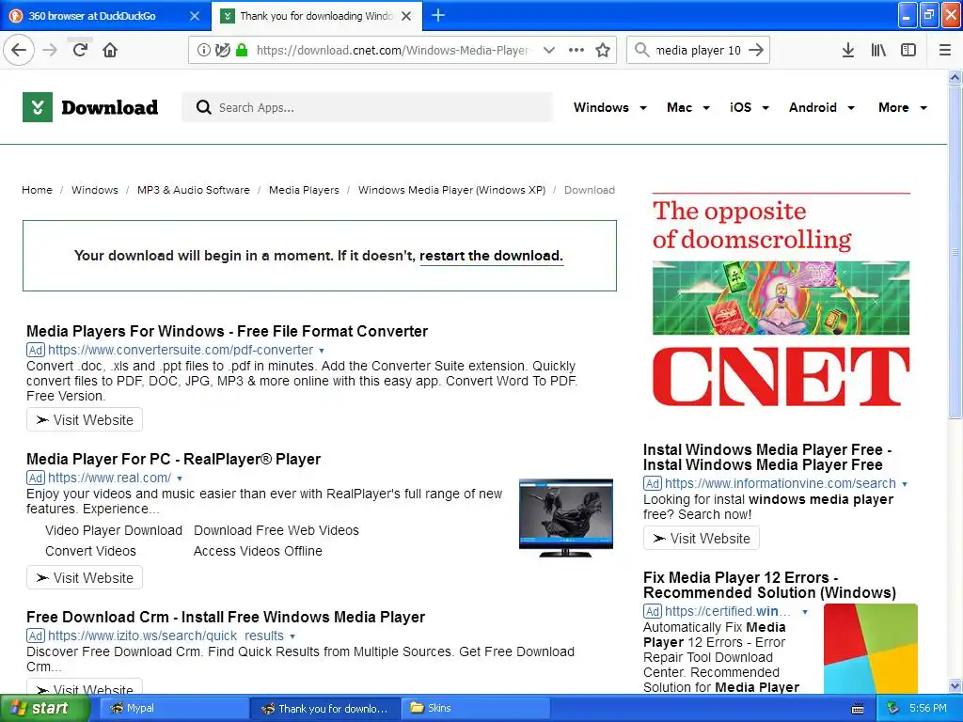Image resolution: width=963 pixels, height=722 pixels.
Task: Open MP3 & Audio Software breadcrumb
Action: click(194, 190)
